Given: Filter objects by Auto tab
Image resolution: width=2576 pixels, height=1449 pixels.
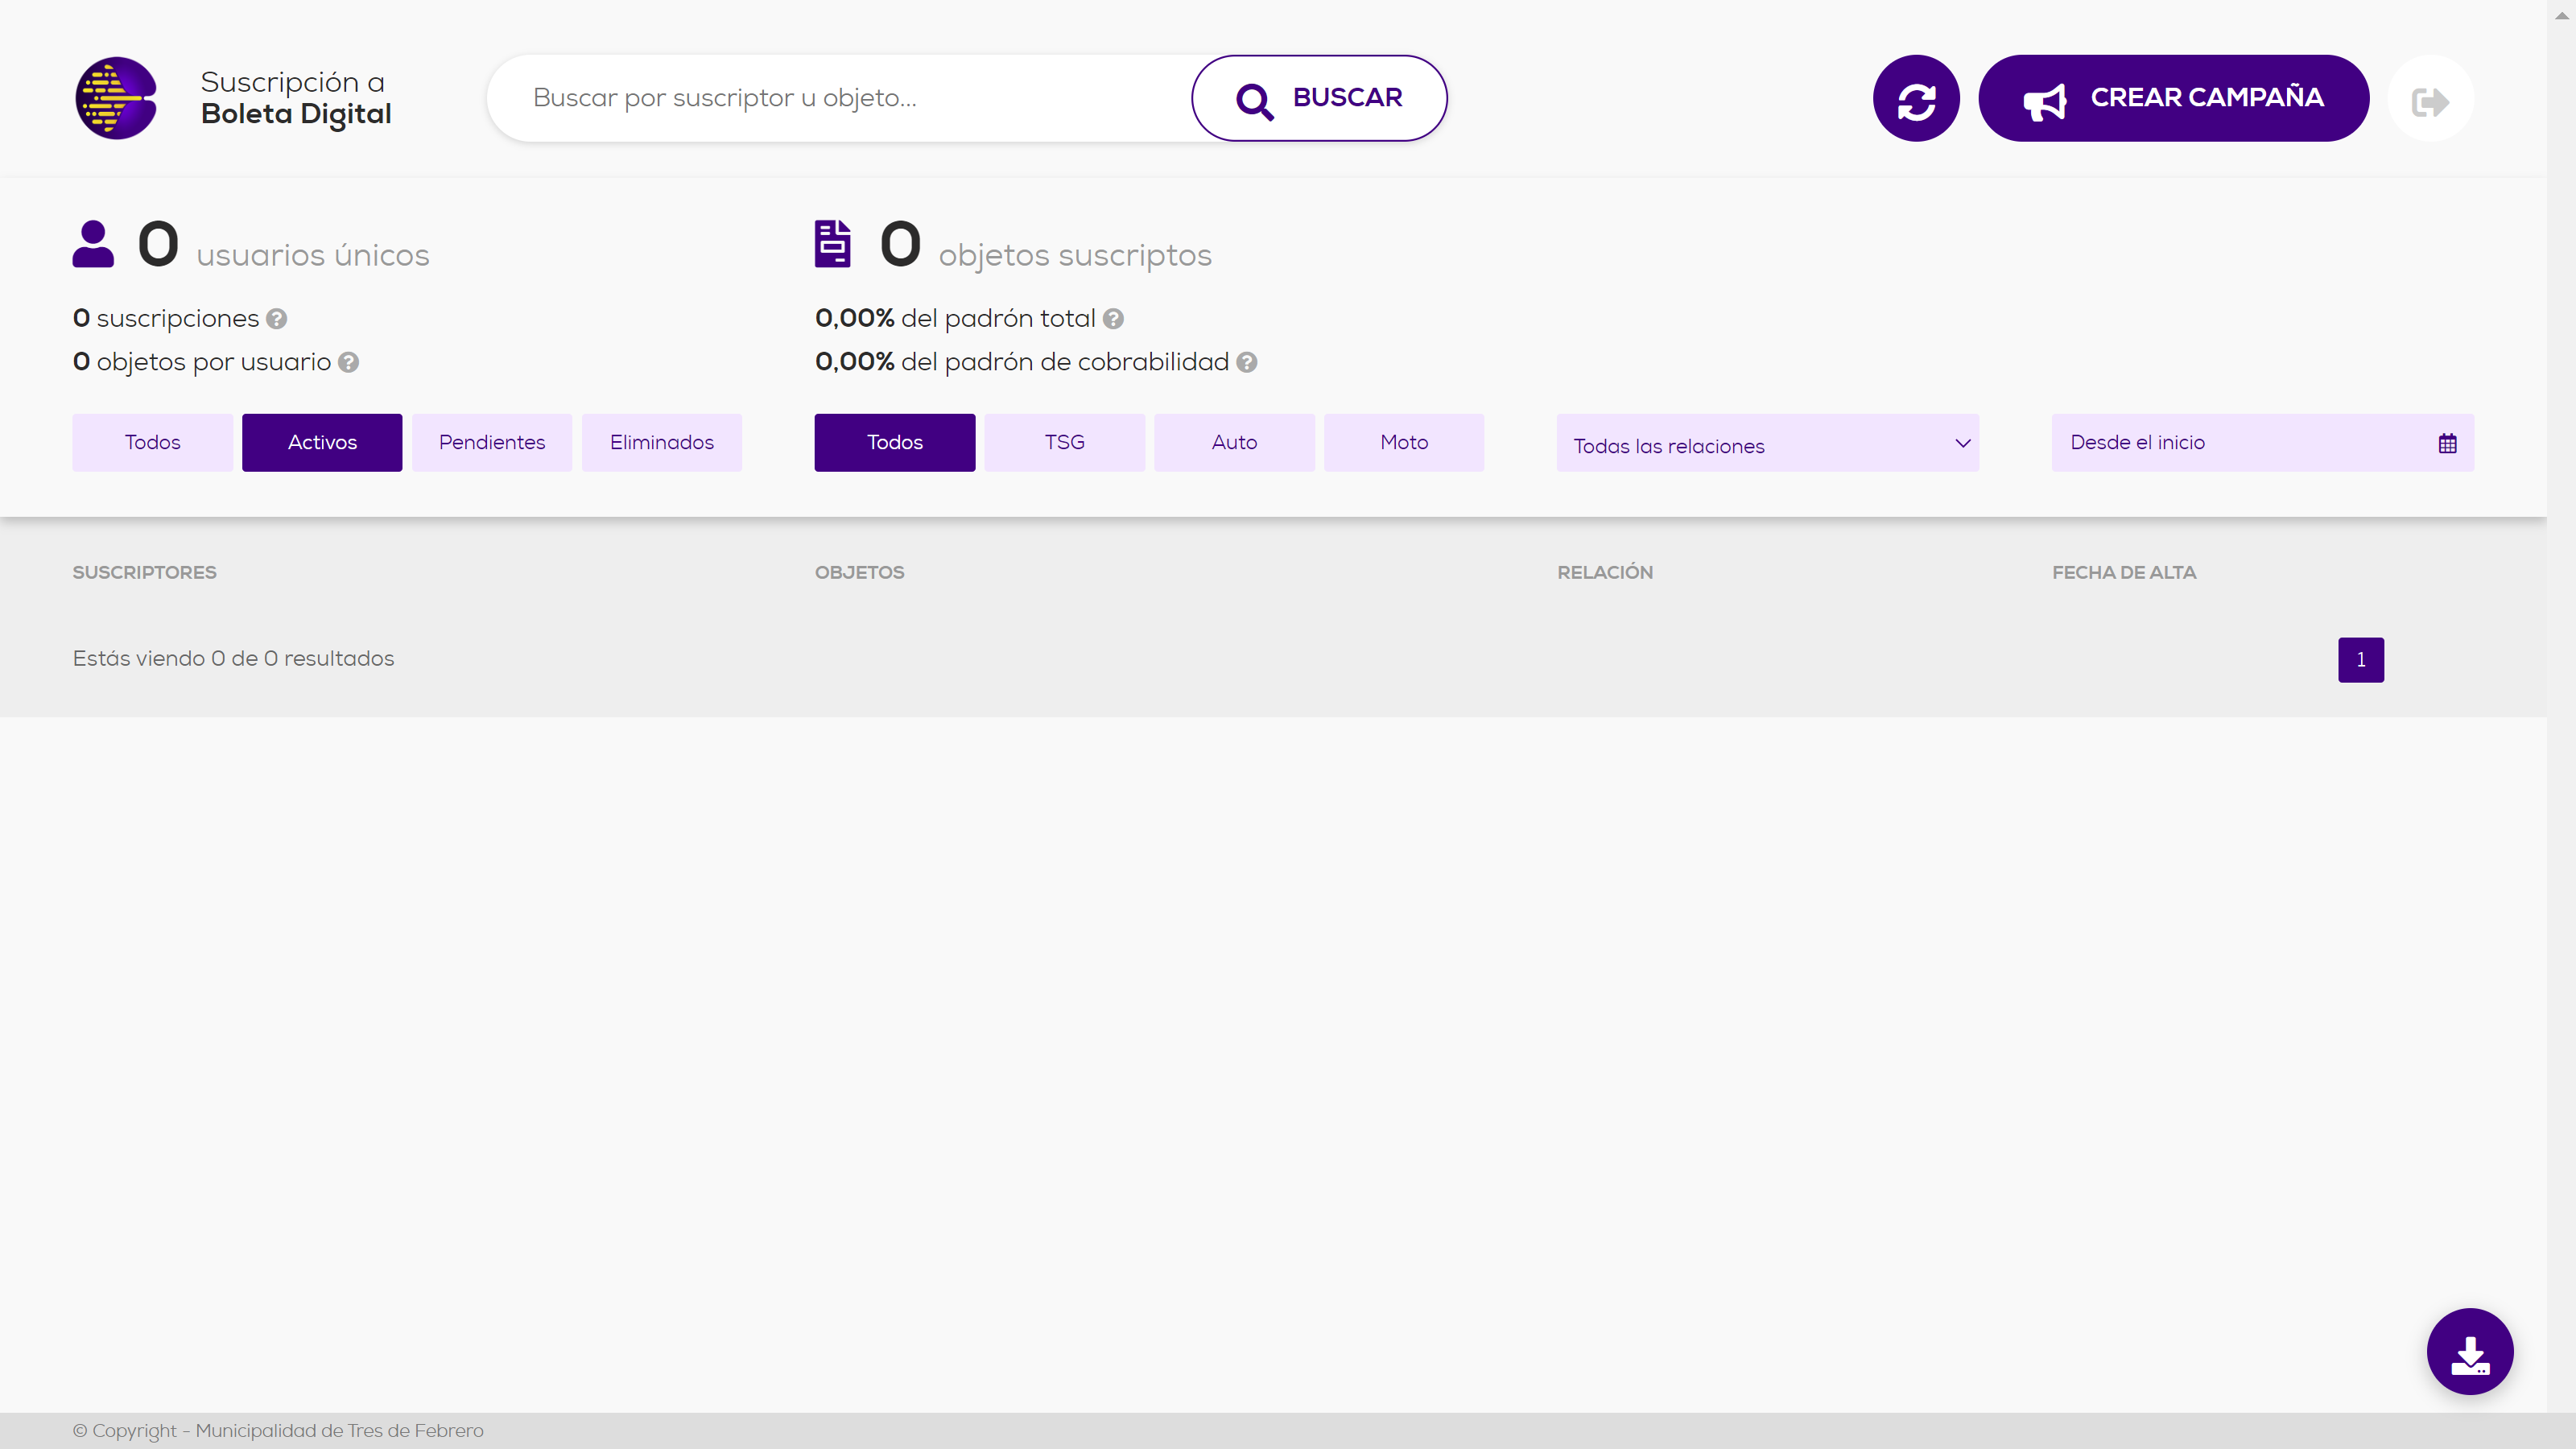Looking at the screenshot, I should [1234, 442].
